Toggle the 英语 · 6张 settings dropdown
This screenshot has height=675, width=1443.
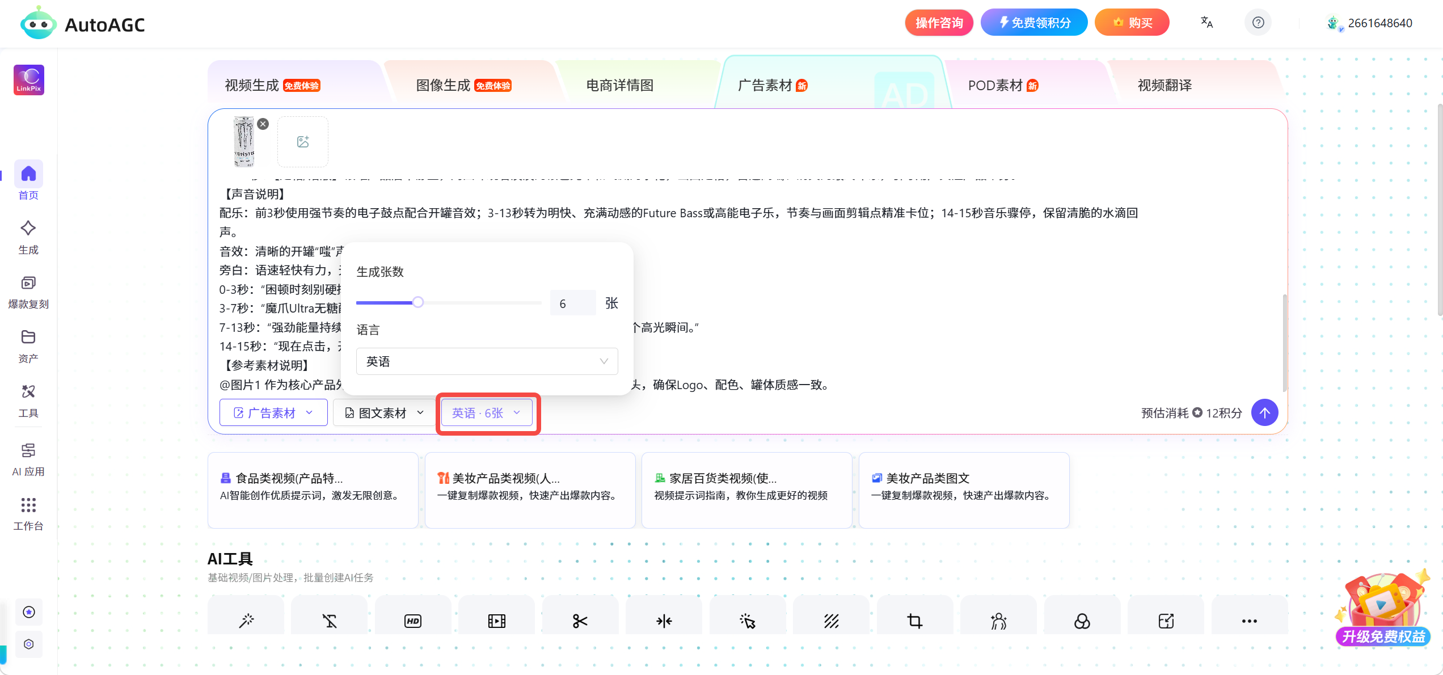[487, 413]
